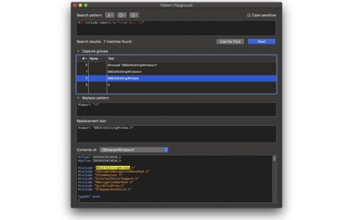The image size is (353, 220).
Task: Select capture group 1 row BBEditEditingWindow.h
Action: click(x=177, y=71)
